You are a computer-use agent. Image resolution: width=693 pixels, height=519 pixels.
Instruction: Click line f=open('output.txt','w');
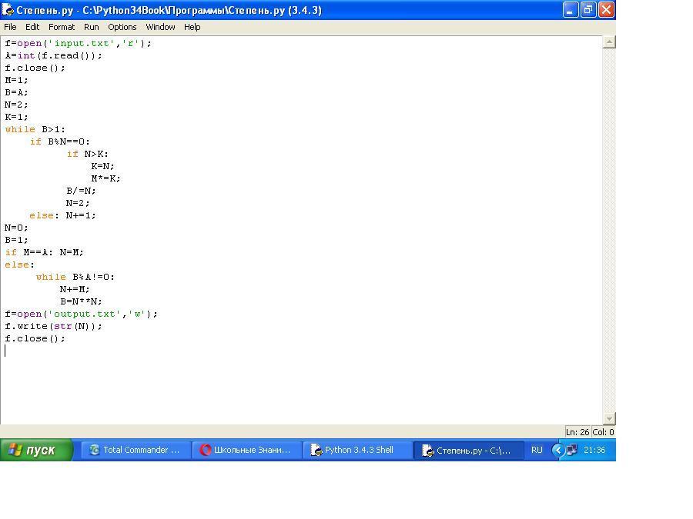click(82, 314)
